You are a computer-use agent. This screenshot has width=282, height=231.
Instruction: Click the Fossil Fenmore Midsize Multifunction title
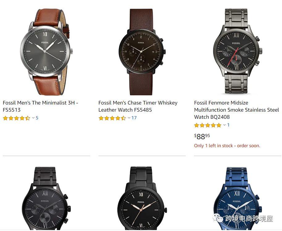pyautogui.click(x=237, y=110)
